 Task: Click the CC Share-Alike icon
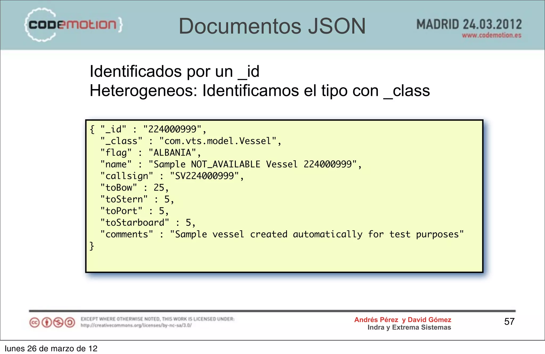[x=70, y=322]
